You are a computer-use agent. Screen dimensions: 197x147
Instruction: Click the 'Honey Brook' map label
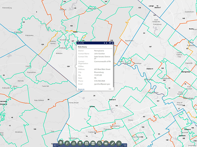pyautogui.click(x=74, y=103)
